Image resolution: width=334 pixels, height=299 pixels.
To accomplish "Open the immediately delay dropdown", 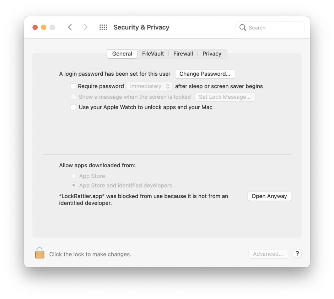I will (x=150, y=86).
